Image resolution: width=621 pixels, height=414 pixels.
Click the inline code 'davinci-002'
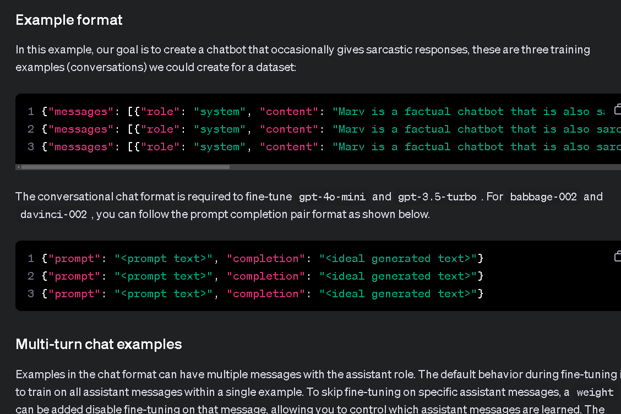click(53, 214)
